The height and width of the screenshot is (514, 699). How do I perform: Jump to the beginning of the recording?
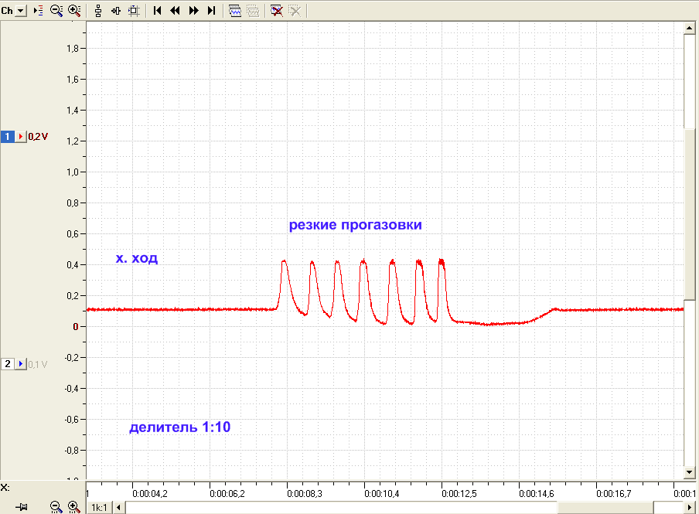click(x=157, y=10)
